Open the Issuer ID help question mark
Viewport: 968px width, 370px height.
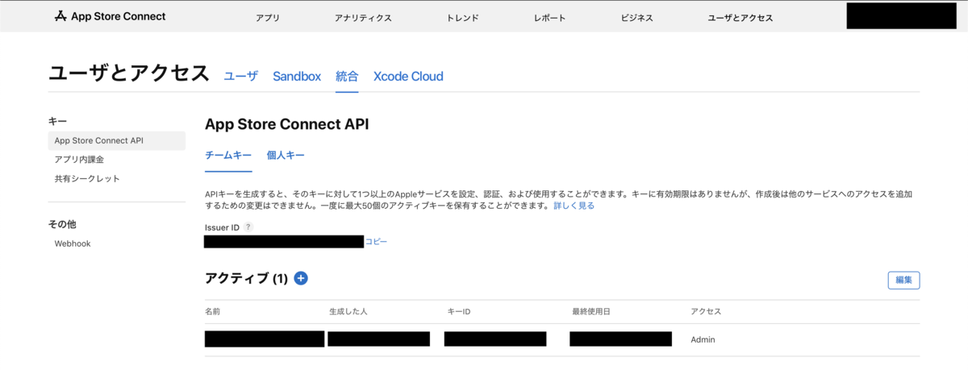(x=248, y=227)
